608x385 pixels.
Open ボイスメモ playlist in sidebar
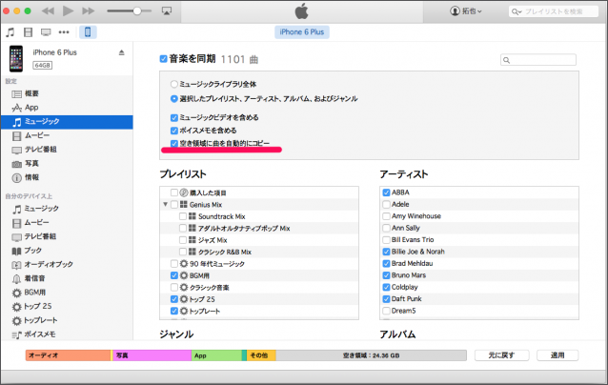coord(67,334)
